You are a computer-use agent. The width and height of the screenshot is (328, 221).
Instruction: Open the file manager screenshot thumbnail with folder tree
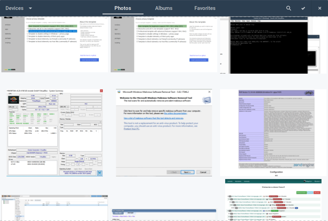[x=55, y=207]
